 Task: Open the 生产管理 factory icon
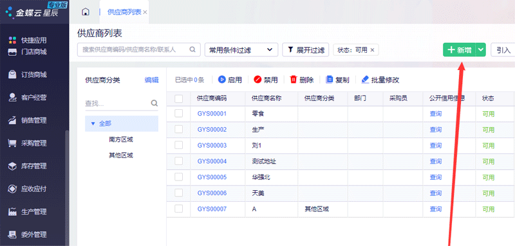point(12,211)
